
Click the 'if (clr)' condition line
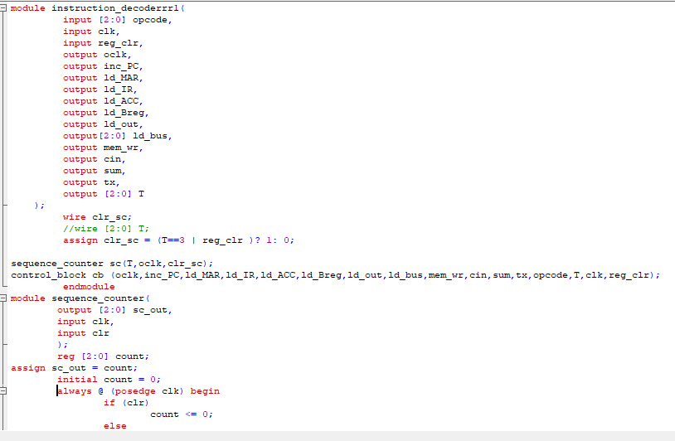coord(126,403)
